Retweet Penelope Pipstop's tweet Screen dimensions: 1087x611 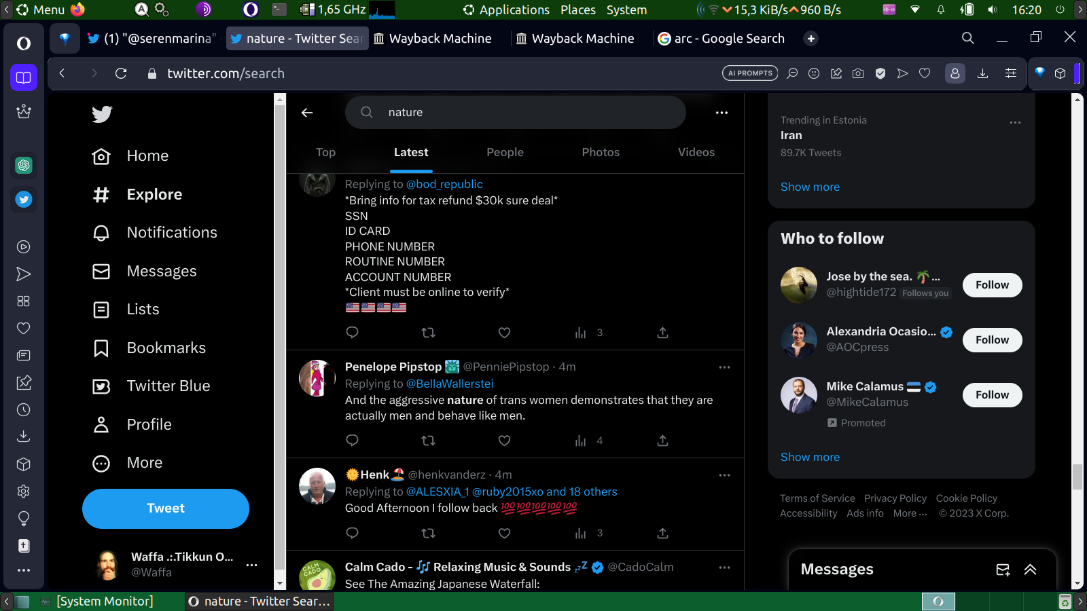[428, 441]
